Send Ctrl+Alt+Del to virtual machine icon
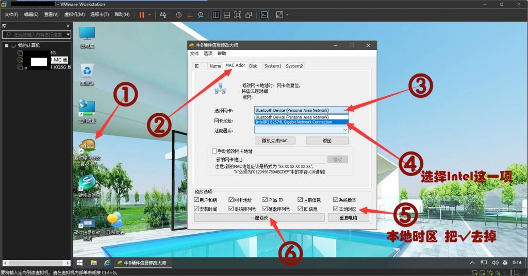 coord(163,15)
